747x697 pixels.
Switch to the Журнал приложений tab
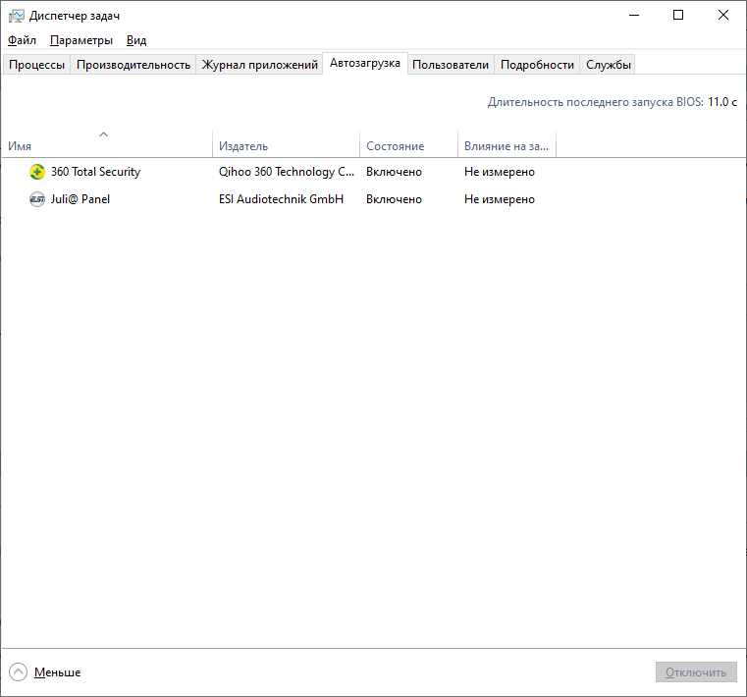(260, 65)
